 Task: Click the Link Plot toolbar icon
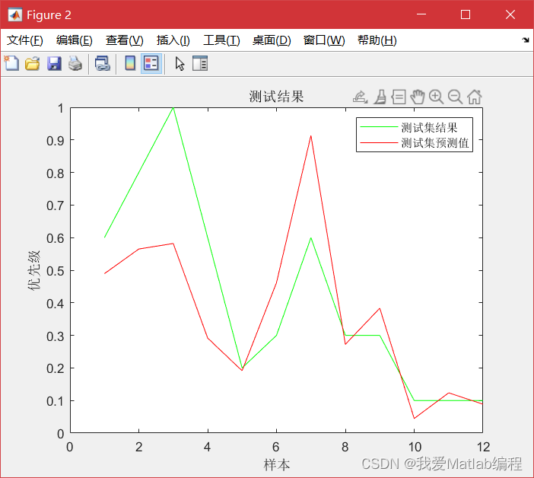pos(102,64)
